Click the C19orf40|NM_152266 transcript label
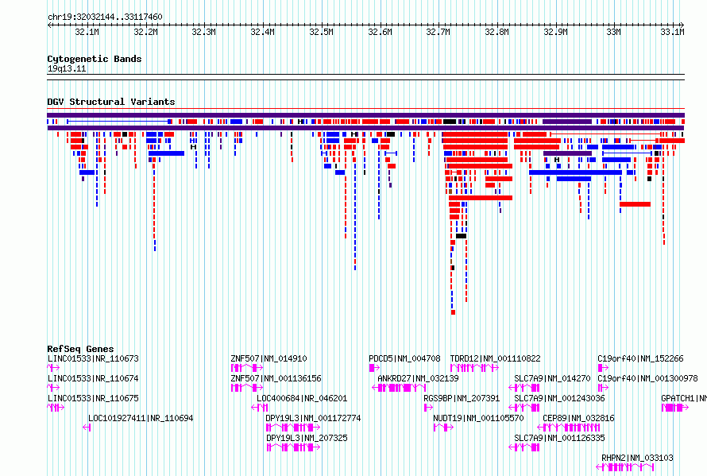This screenshot has height=476, width=707. [x=641, y=358]
